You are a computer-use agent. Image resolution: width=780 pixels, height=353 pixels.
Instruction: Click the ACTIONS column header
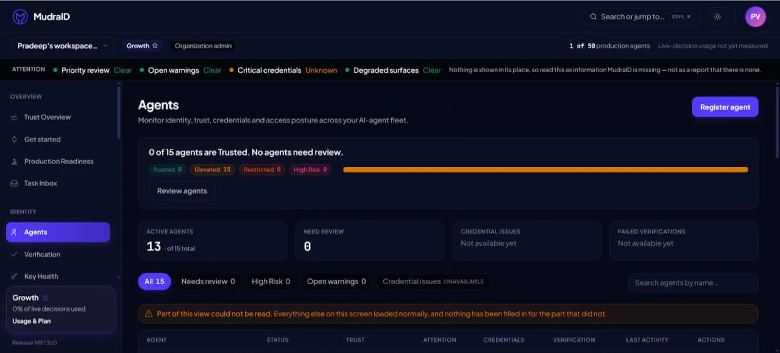click(x=711, y=340)
